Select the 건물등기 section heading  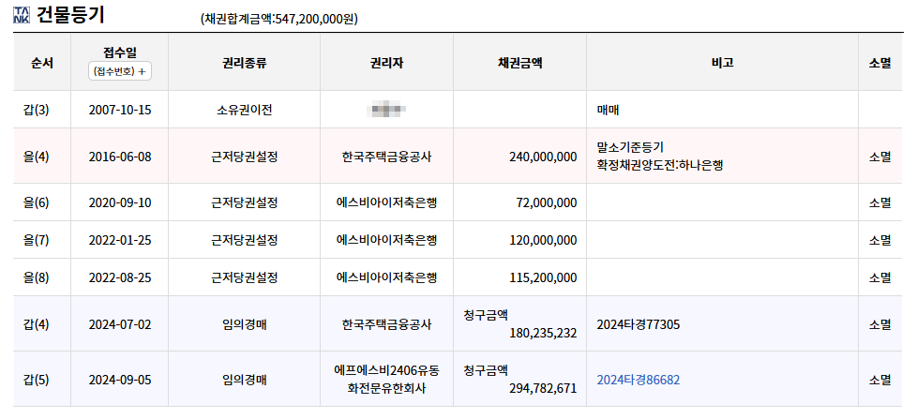[x=70, y=15]
